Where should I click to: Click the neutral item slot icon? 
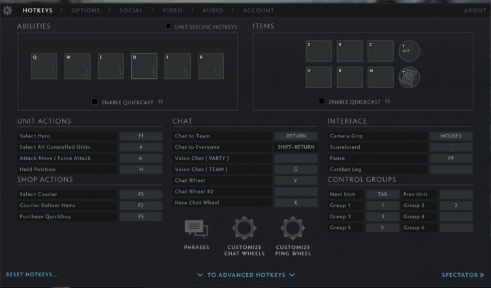coord(409,78)
